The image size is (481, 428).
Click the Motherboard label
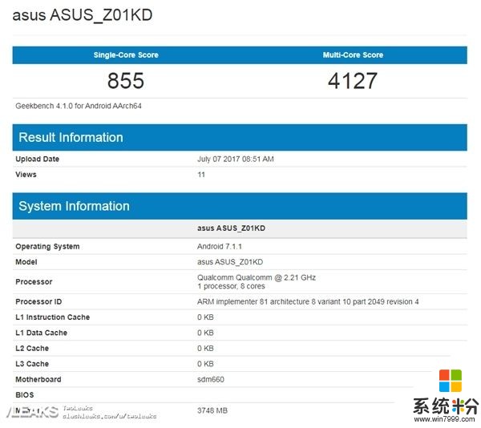tap(38, 379)
